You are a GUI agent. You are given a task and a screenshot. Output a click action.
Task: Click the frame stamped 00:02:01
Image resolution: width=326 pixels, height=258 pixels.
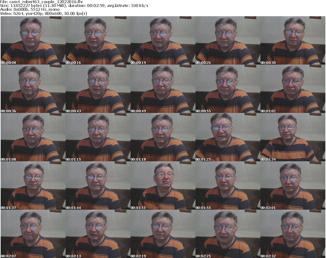tap(293, 185)
